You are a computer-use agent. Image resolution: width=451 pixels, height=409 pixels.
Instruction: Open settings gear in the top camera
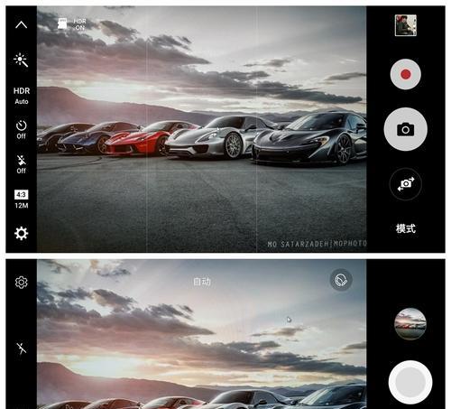pyautogui.click(x=22, y=233)
